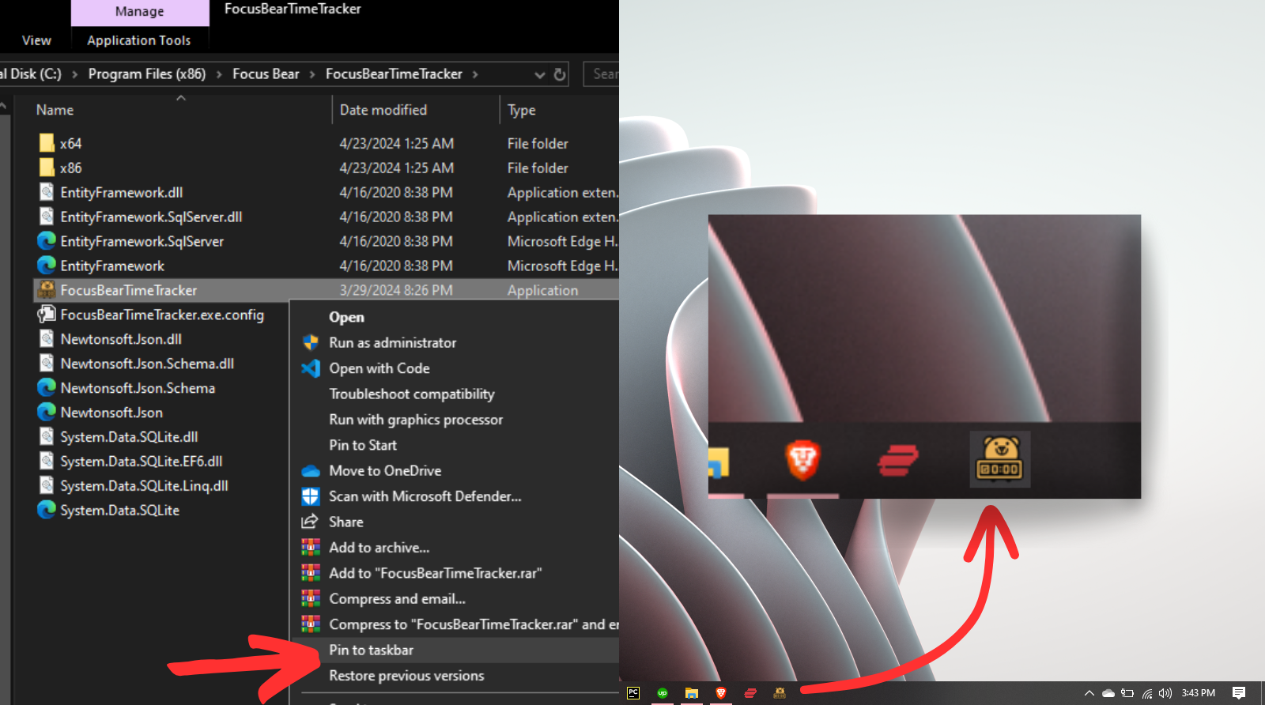Open File Explorer from the taskbar
Screen dimensions: 1265x705
[x=692, y=693]
